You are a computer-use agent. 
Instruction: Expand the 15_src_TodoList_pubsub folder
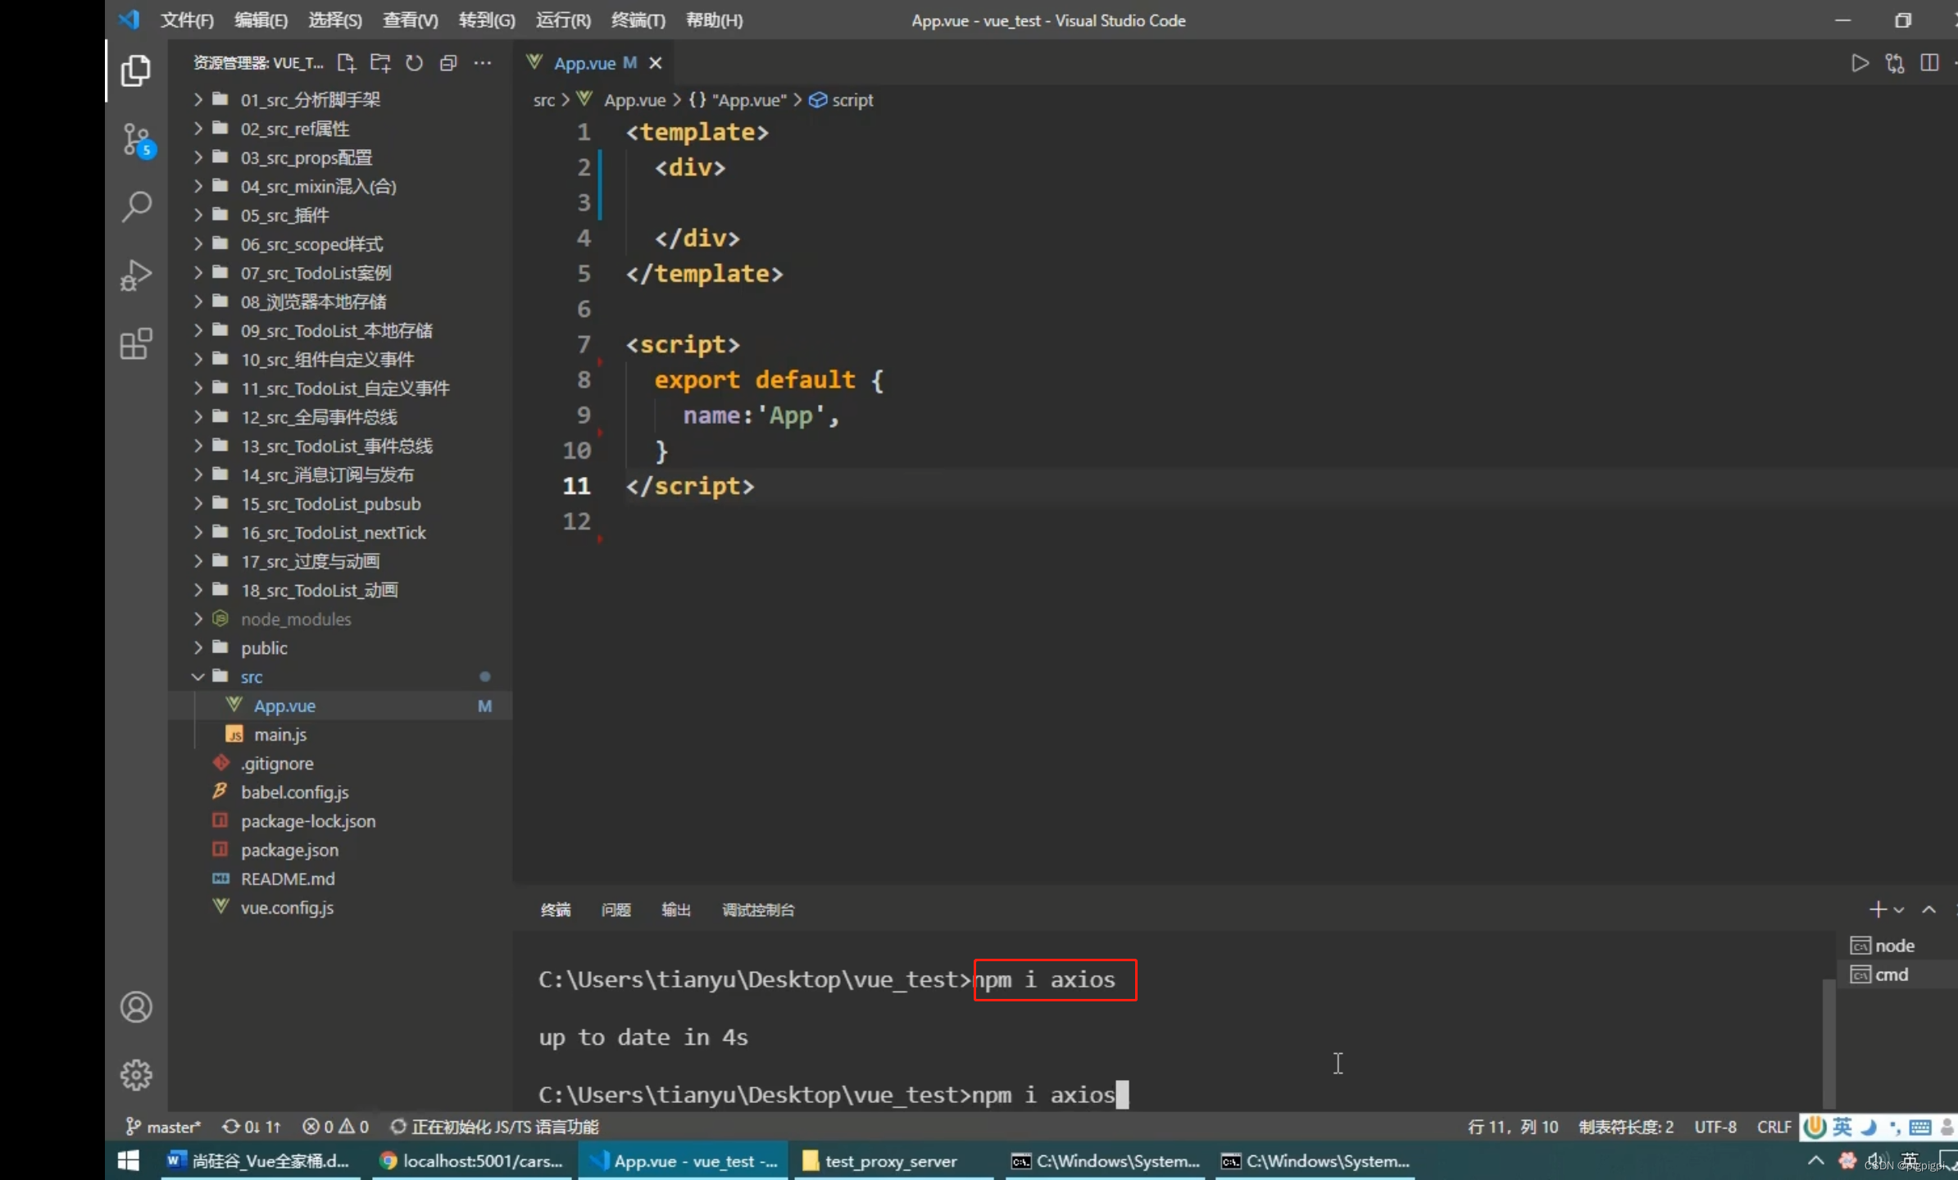(340, 504)
